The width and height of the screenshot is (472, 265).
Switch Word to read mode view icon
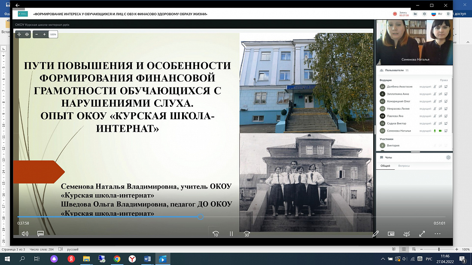coord(394,250)
